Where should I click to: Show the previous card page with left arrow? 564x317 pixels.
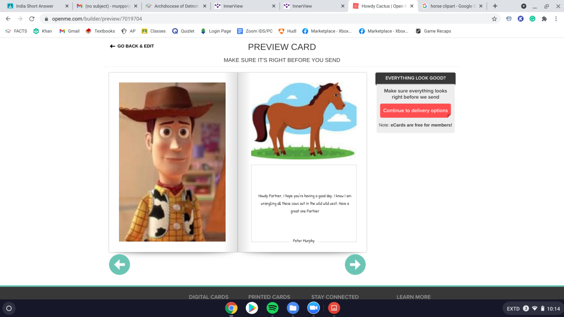[119, 265]
